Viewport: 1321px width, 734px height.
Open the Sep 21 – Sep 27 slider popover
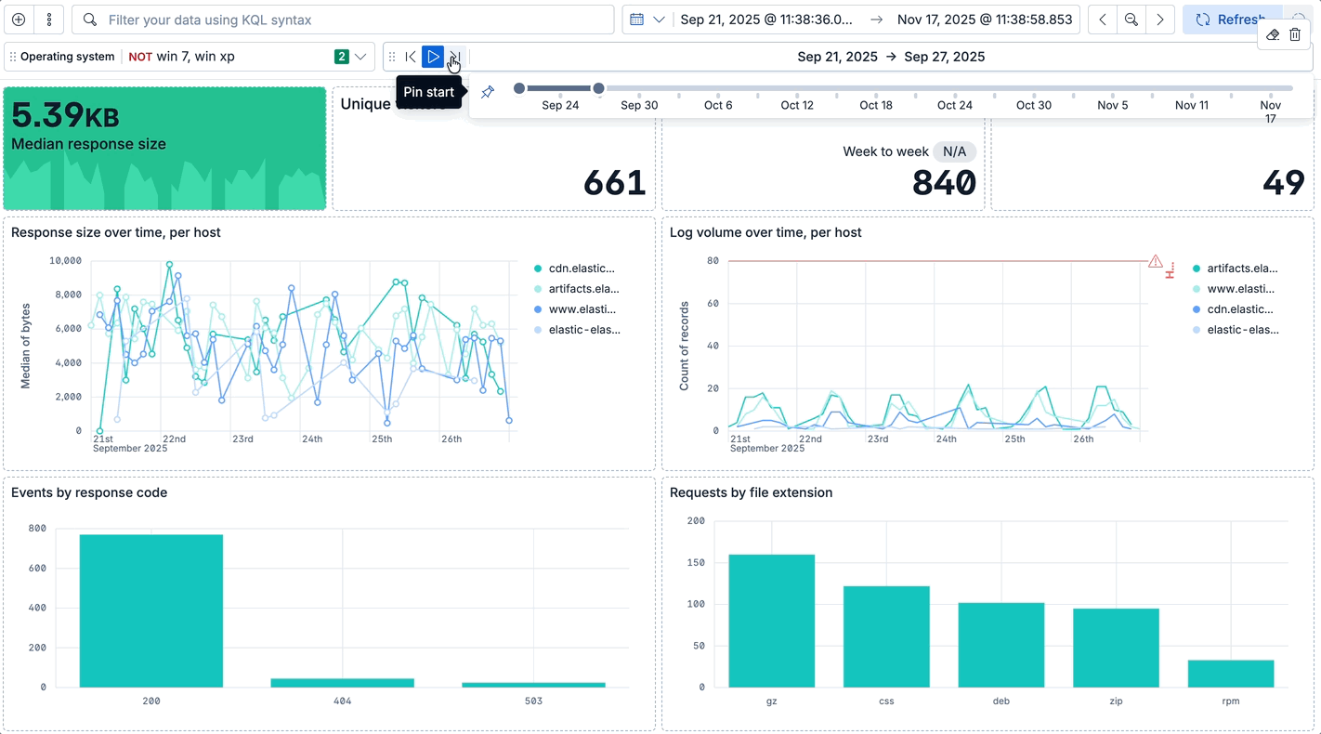(890, 57)
